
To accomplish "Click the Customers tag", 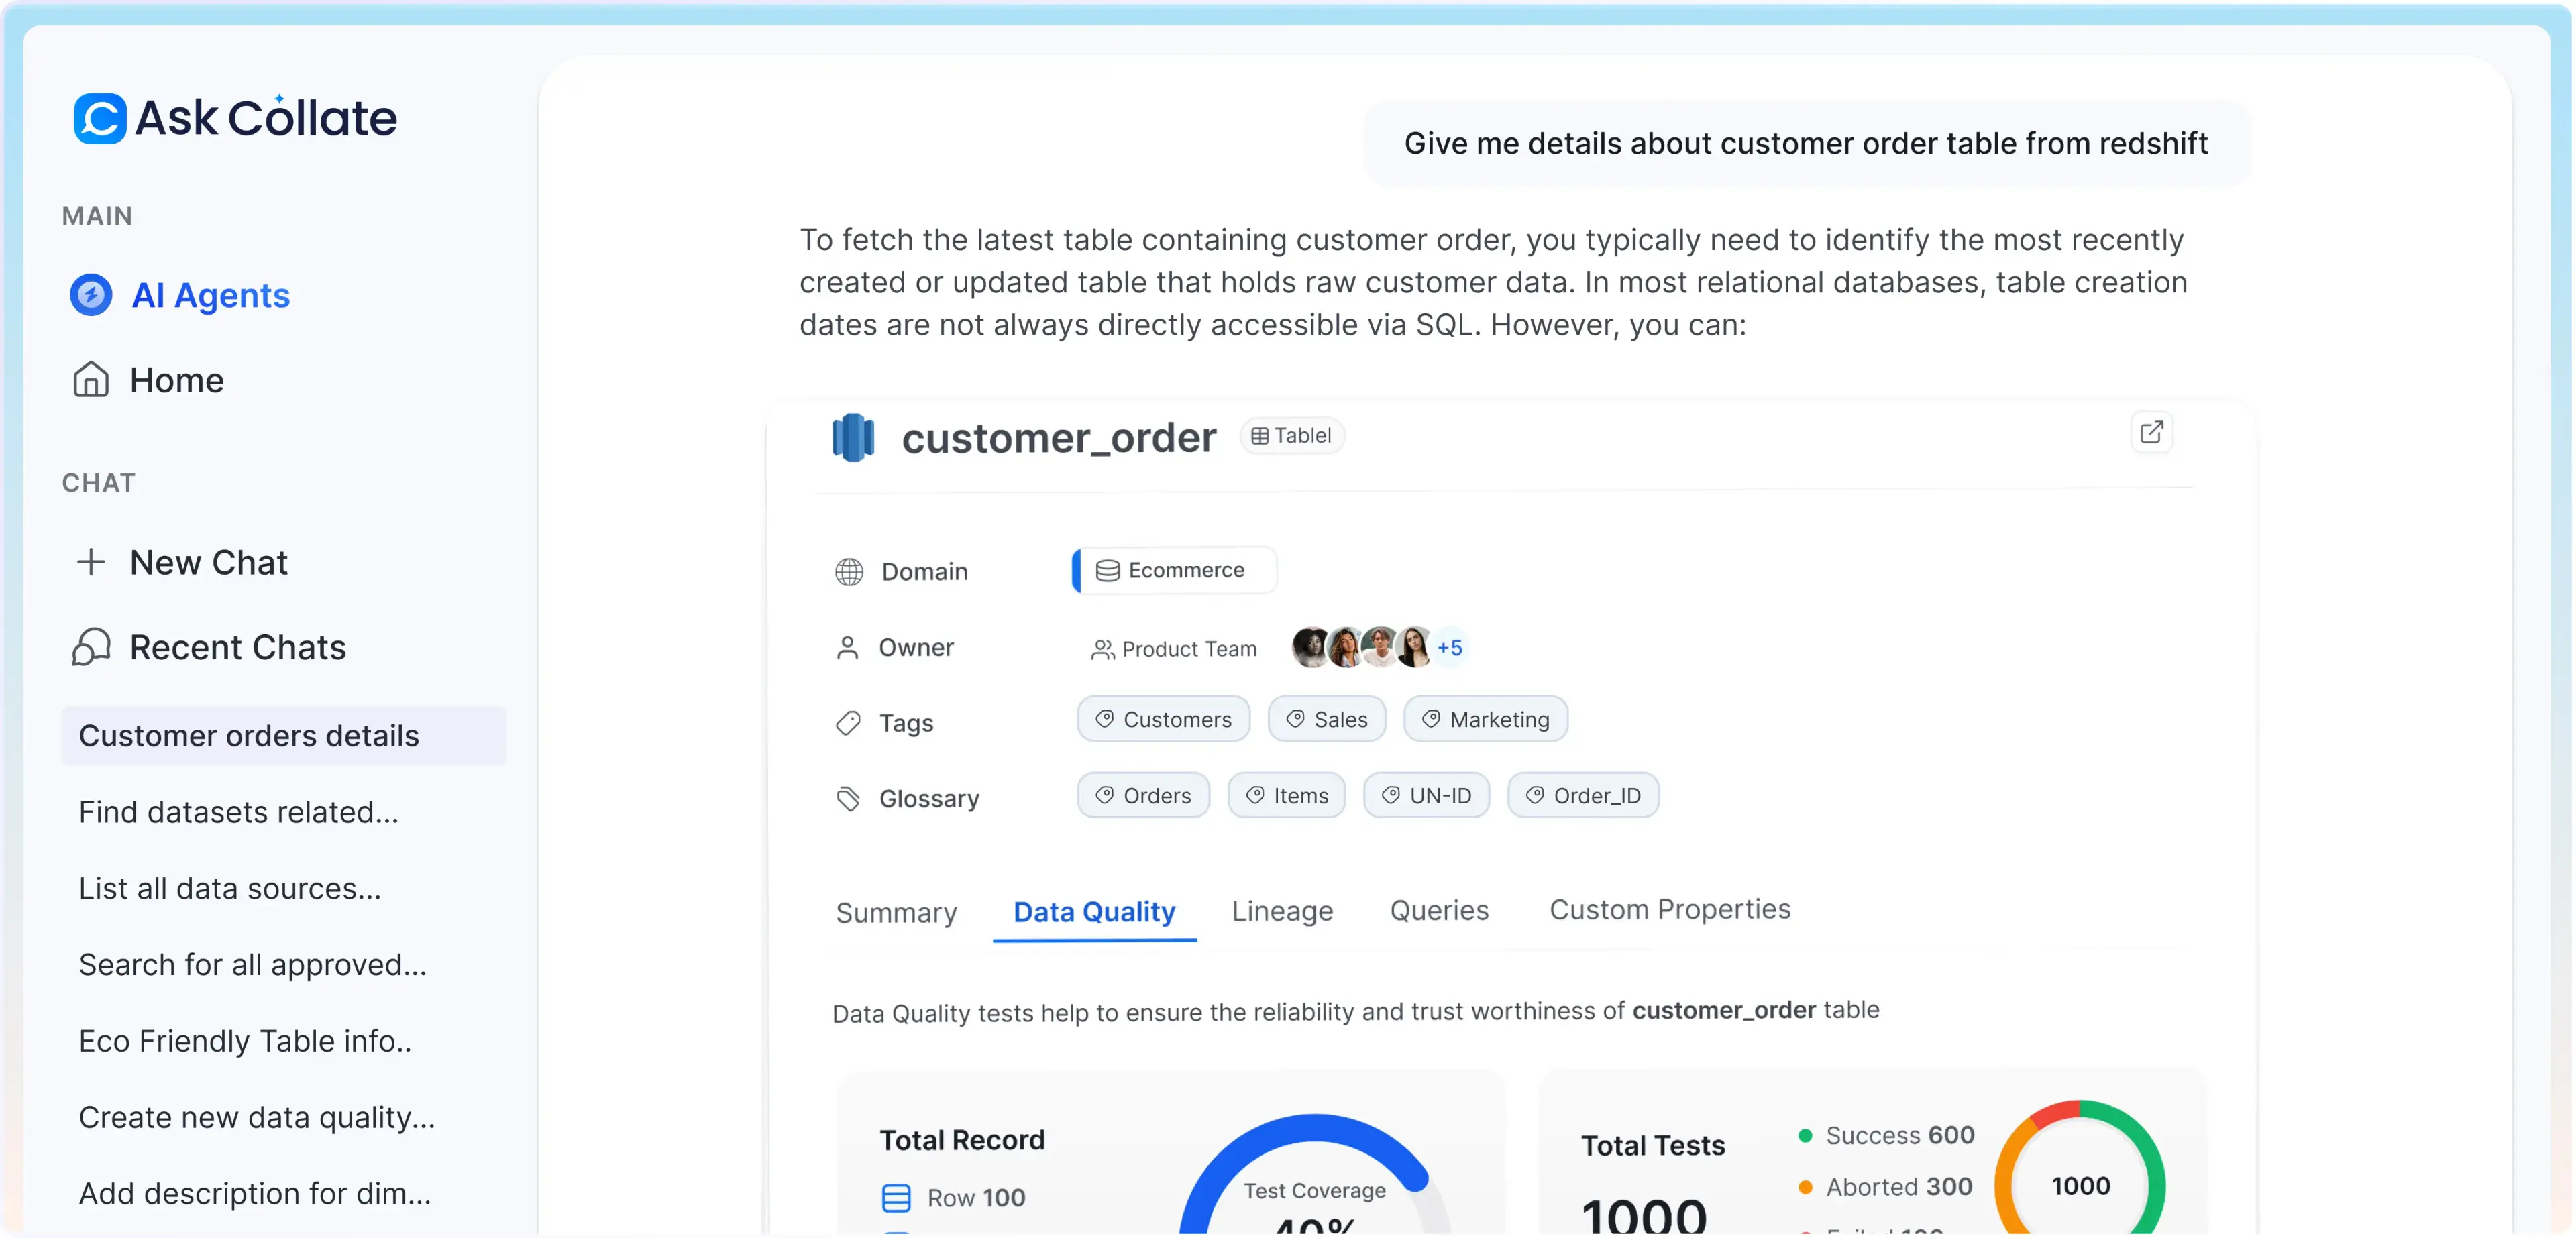I will pos(1163,719).
